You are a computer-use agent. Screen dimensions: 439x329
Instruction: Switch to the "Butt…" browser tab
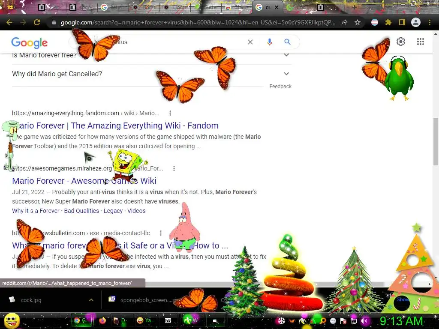click(206, 7)
